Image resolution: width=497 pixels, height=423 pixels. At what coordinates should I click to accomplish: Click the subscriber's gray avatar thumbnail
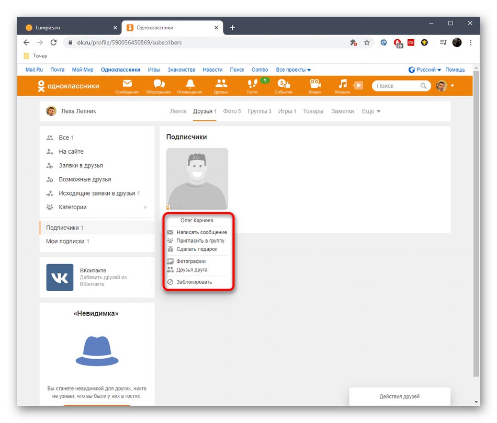point(197,179)
